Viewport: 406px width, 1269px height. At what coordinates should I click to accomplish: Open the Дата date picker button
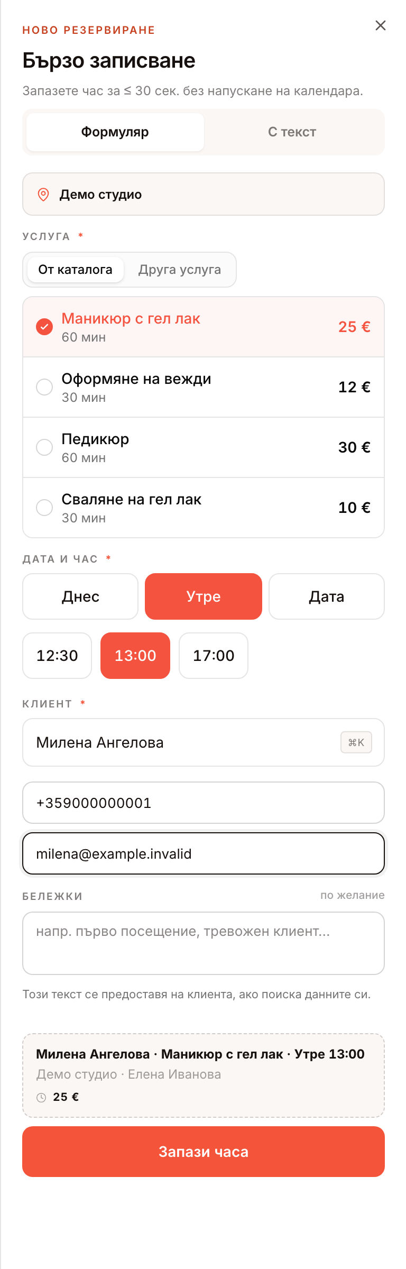pyautogui.click(x=327, y=596)
